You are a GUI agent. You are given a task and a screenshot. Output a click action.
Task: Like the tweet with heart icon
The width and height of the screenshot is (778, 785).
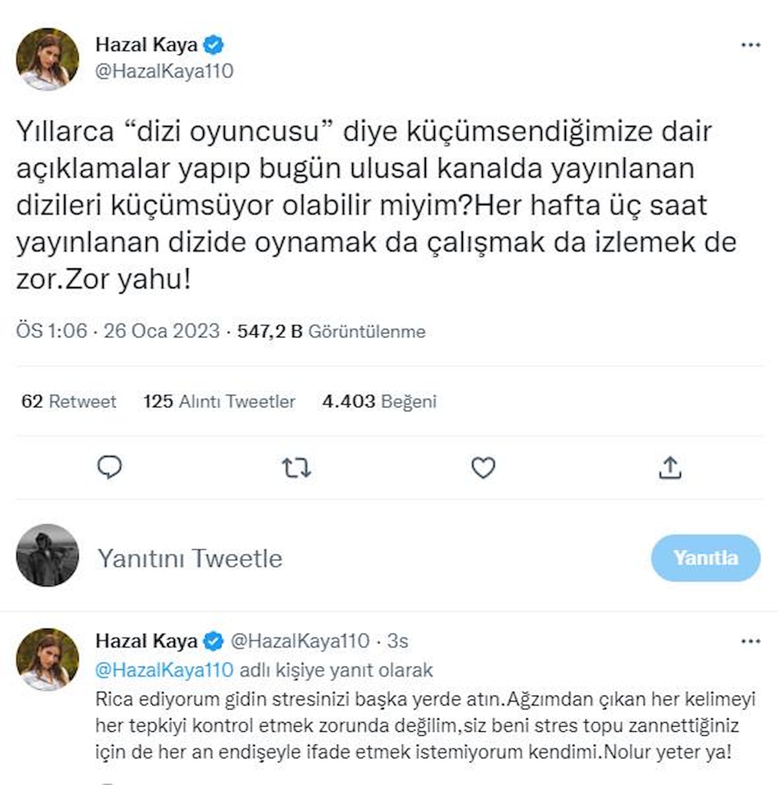click(x=483, y=467)
